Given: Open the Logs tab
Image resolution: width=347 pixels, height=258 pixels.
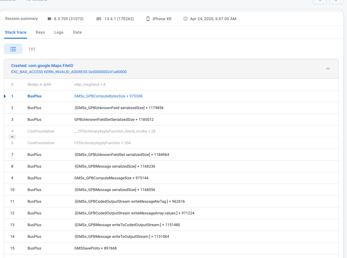Looking at the screenshot, I should coord(59,32).
